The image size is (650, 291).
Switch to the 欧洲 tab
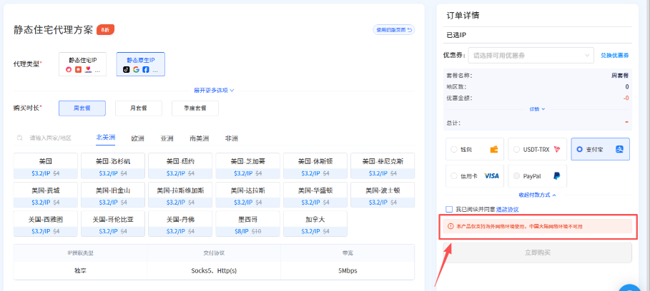137,138
